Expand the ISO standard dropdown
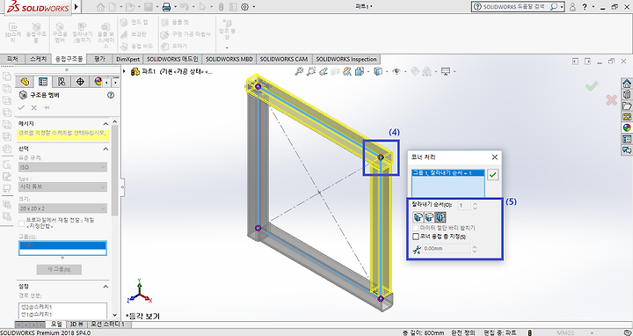The height and width of the screenshot is (336, 633). point(62,167)
